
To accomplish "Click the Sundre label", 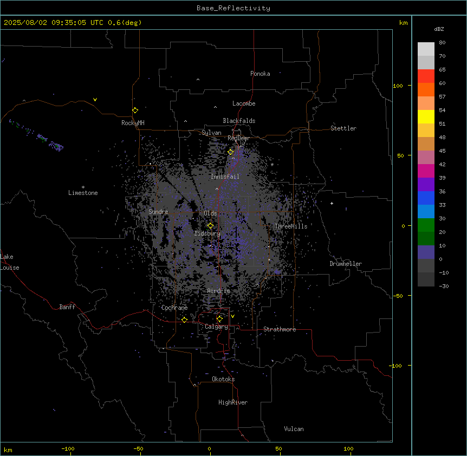I will click(x=158, y=212).
